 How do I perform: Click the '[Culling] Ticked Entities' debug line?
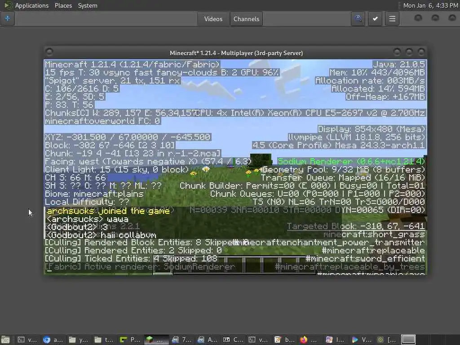click(131, 258)
